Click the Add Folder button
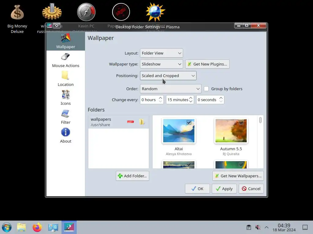The width and height of the screenshot is (313, 234). (x=132, y=176)
